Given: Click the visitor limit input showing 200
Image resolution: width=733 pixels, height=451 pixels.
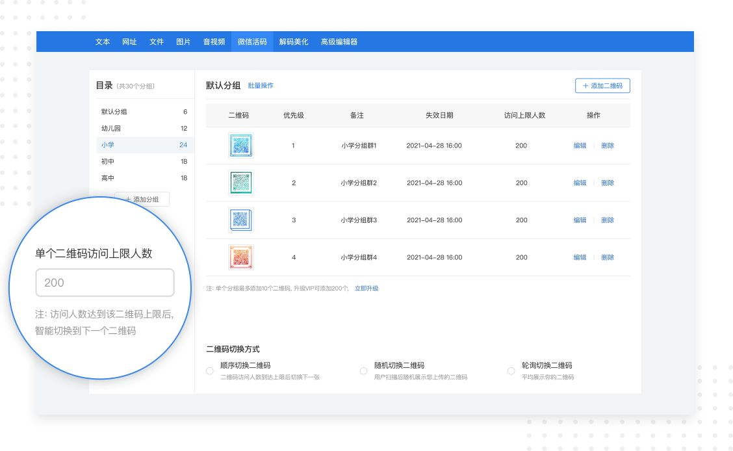Looking at the screenshot, I should 105,283.
